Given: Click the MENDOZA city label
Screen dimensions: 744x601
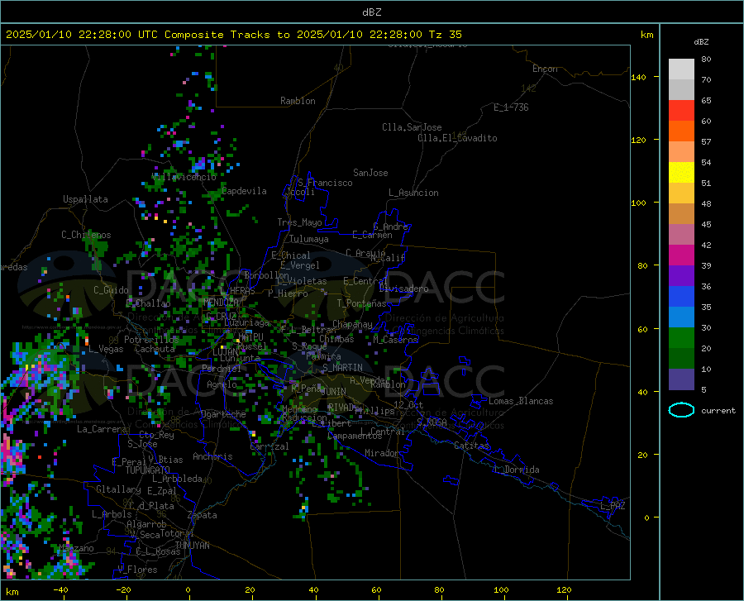Looking at the screenshot, I should tap(221, 302).
